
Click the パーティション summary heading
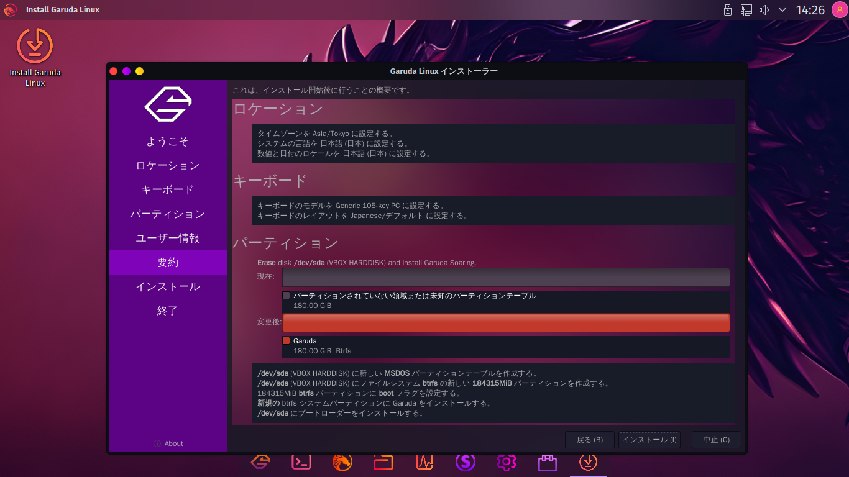click(286, 243)
